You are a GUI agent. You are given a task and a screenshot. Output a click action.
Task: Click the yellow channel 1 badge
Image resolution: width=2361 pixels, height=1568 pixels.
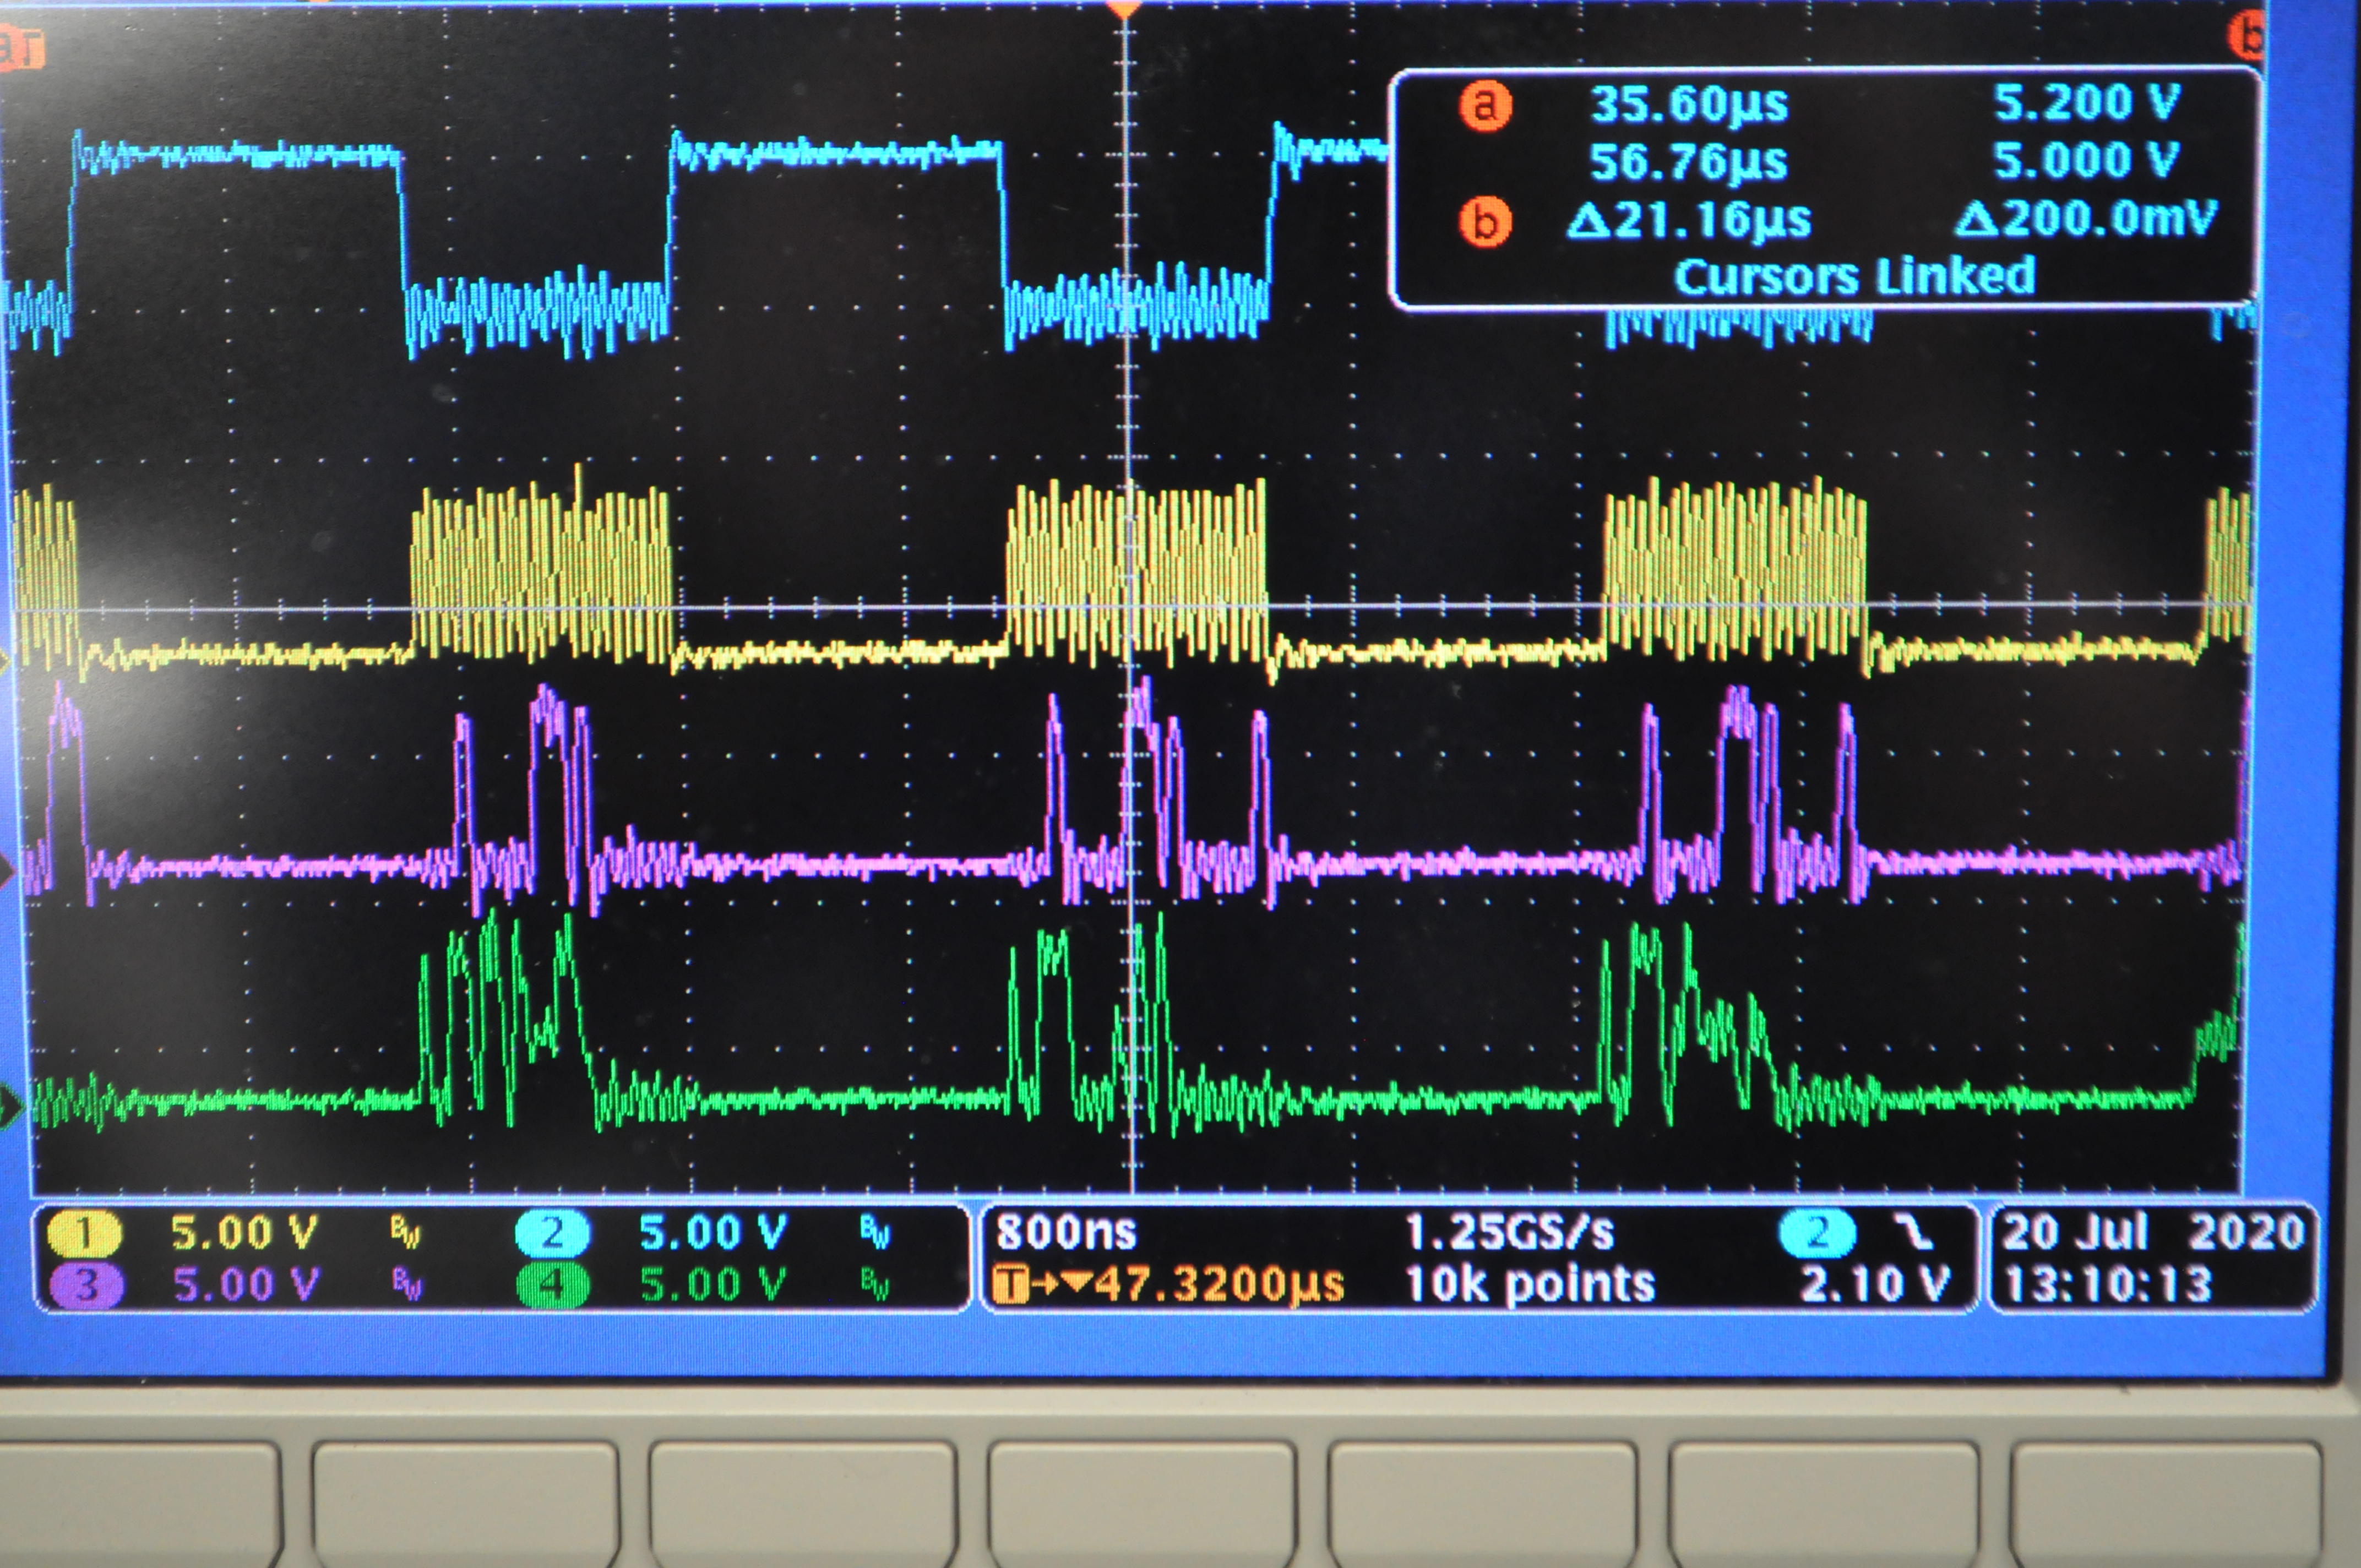pyautogui.click(x=84, y=1233)
